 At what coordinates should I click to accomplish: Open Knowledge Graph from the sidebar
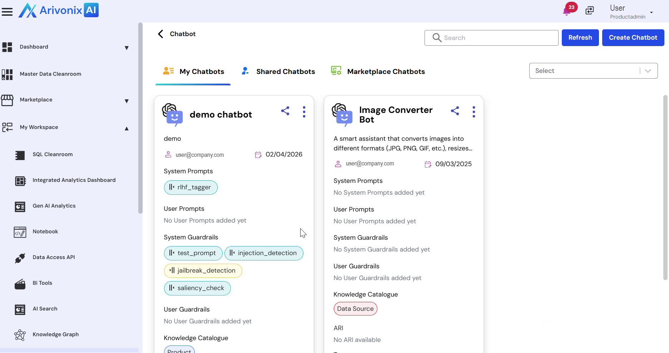[x=55, y=334]
